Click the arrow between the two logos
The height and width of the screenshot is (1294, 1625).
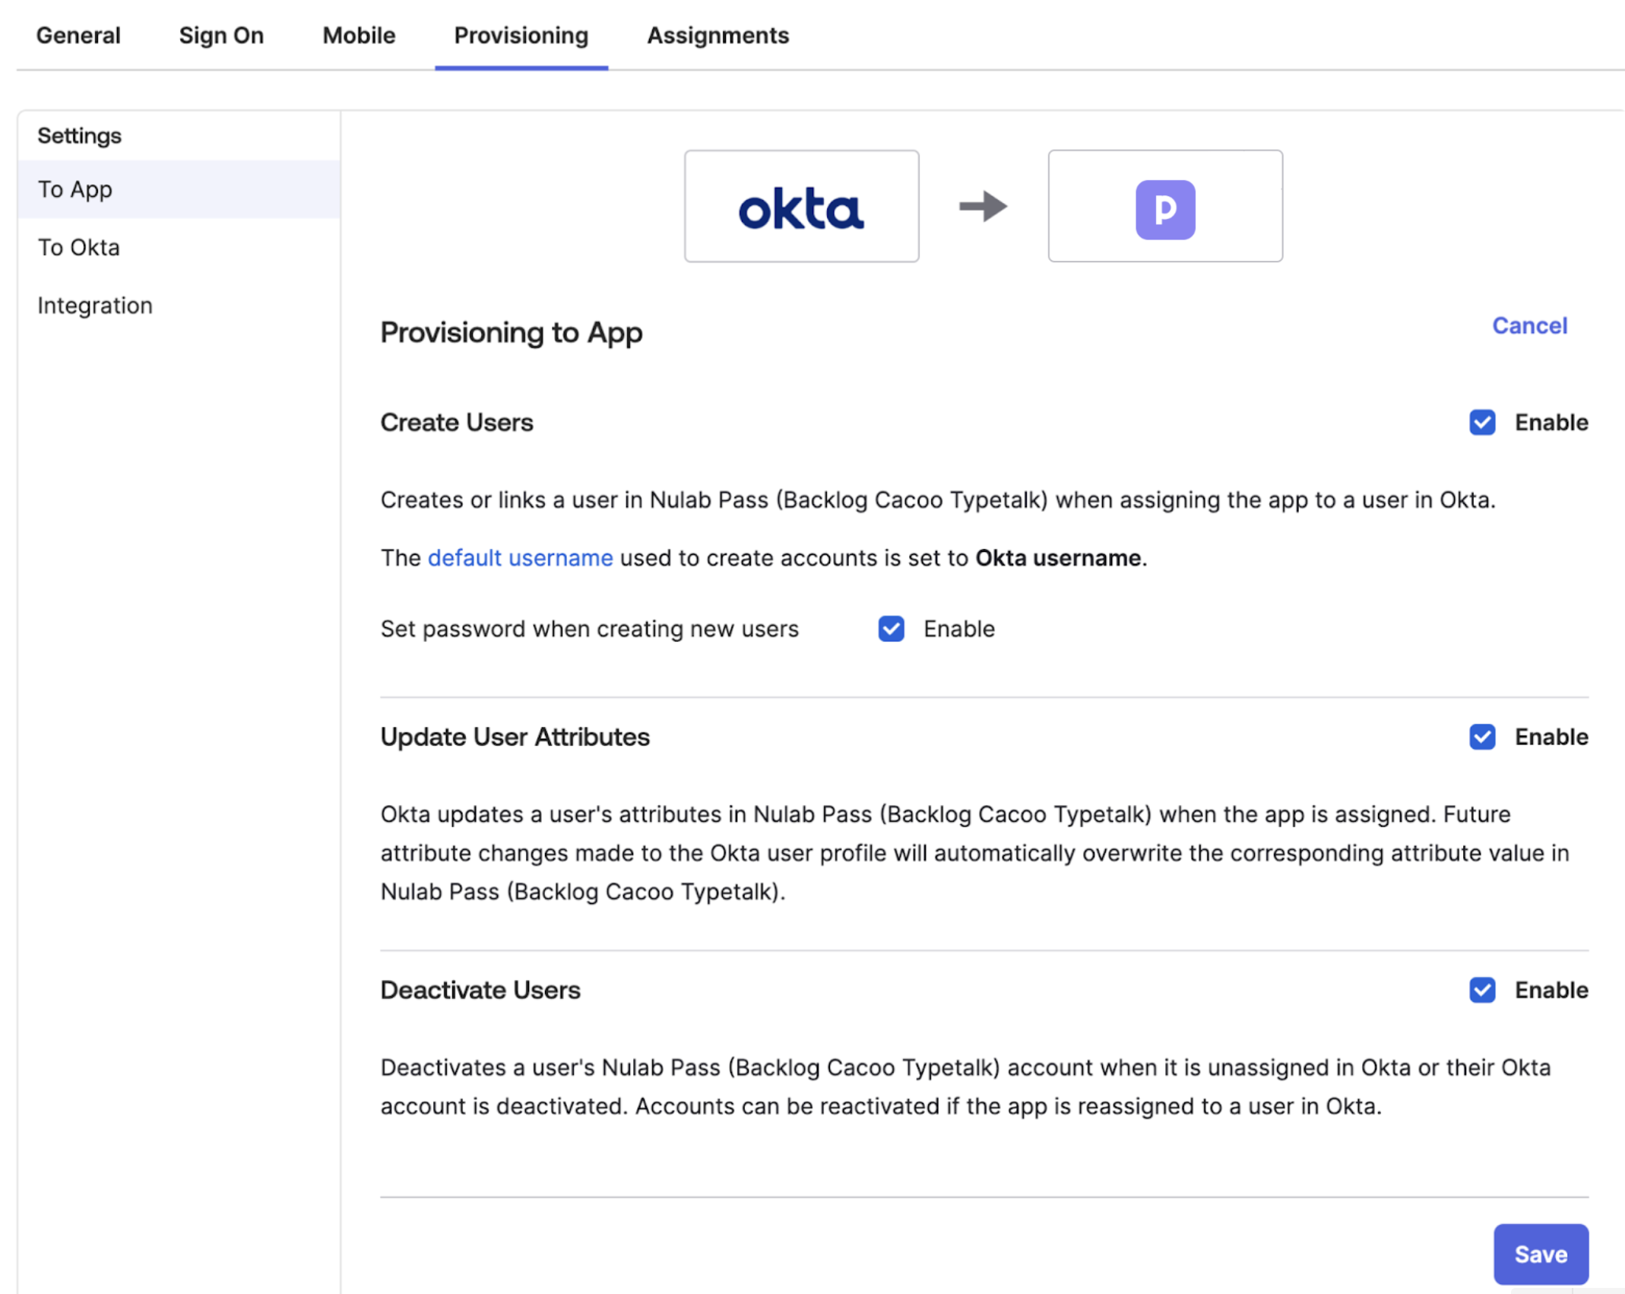point(983,206)
